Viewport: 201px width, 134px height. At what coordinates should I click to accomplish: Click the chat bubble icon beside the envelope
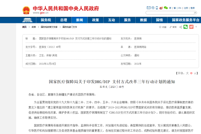(x=153, y=8)
